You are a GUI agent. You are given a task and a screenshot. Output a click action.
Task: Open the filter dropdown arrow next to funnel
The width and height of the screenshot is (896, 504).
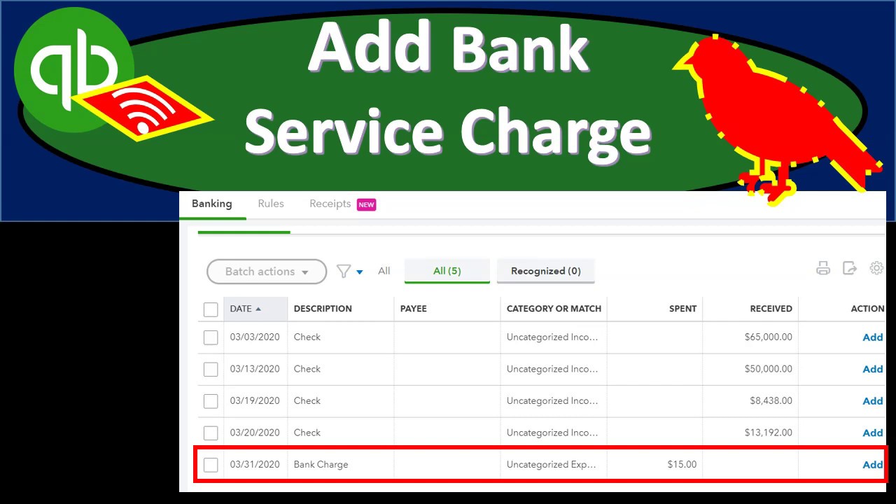click(x=360, y=272)
